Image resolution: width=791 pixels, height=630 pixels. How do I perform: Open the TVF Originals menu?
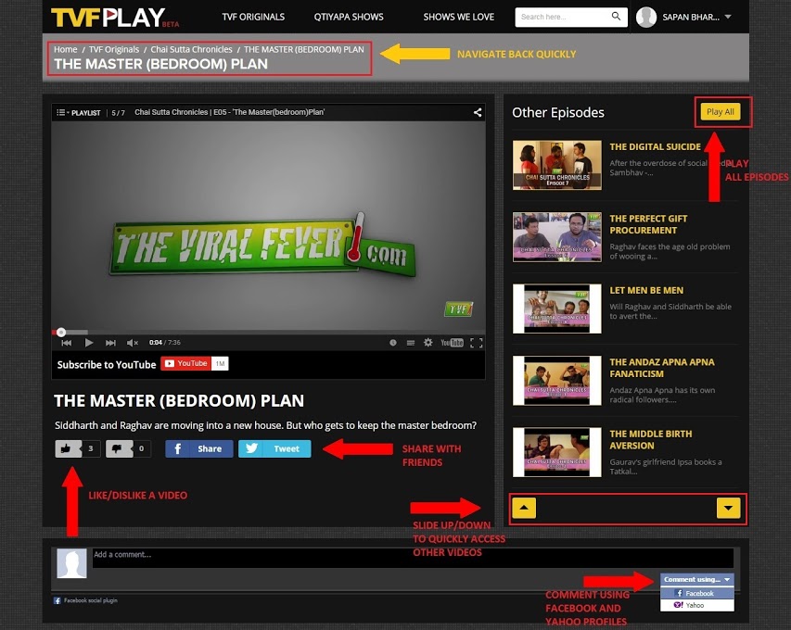(253, 17)
